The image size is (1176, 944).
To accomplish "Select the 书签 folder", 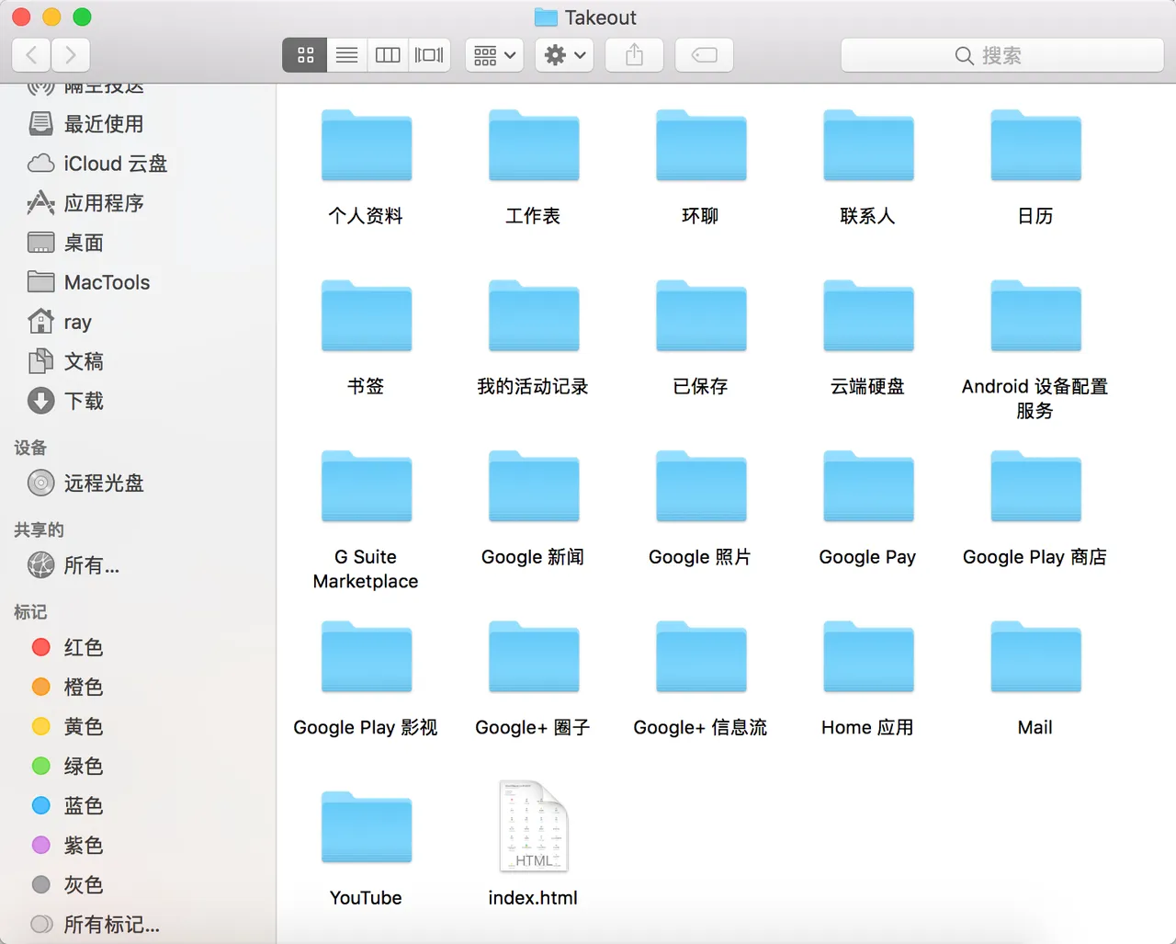I will [366, 317].
